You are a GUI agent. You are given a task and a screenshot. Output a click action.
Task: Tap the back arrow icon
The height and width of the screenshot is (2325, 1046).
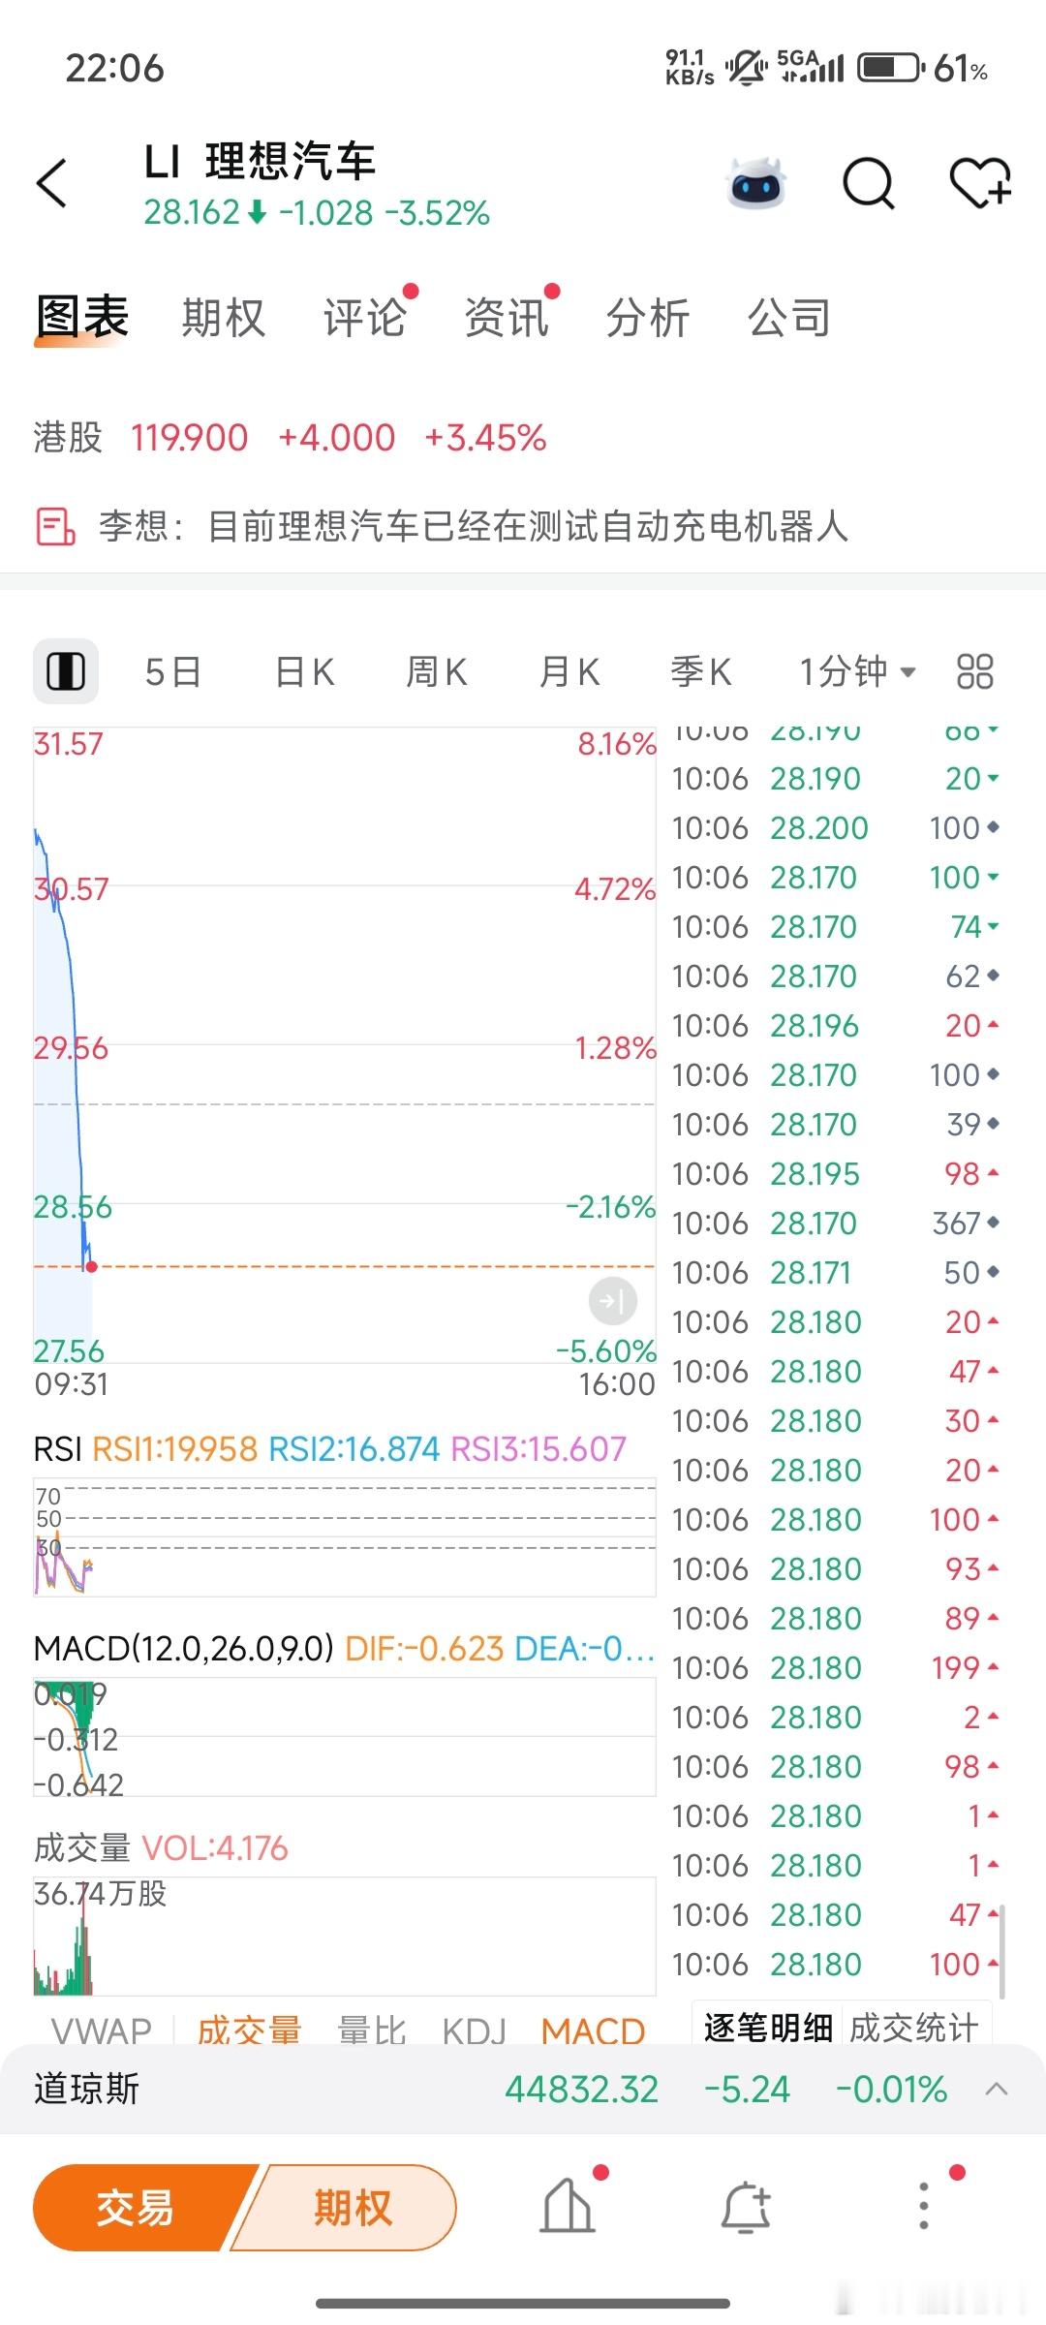pos(52,183)
